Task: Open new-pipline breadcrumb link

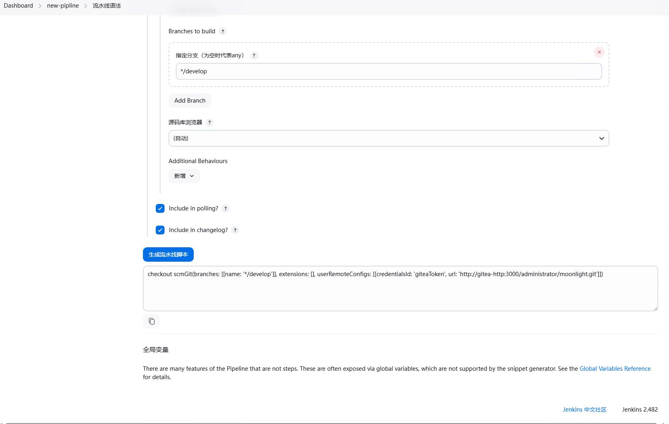Action: click(x=63, y=6)
